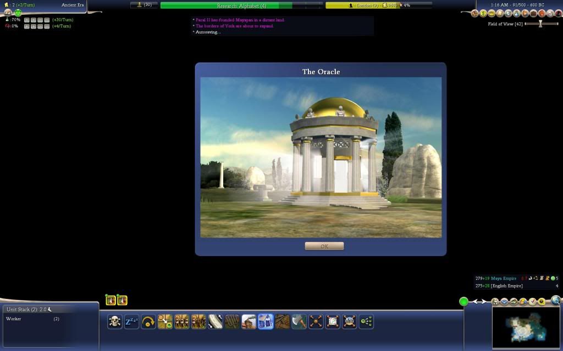
Task: Open the red fist advisor icon
Action: 542,14
